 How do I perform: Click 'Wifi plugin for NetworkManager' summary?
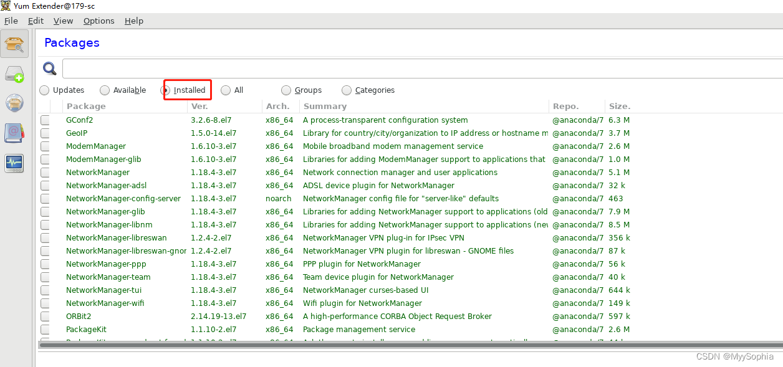pos(362,303)
